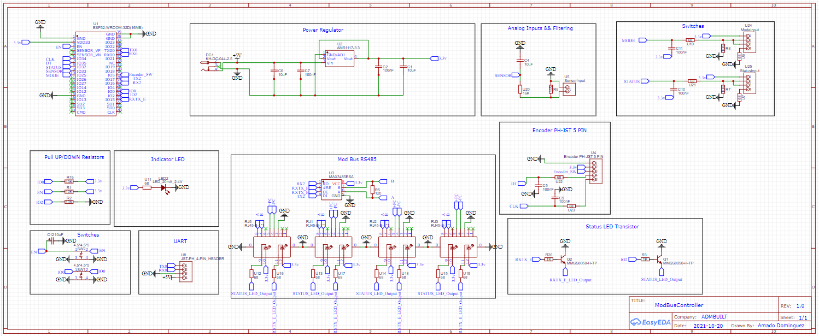
Task: Click the LED2 diode symbol
Action: 163,187
